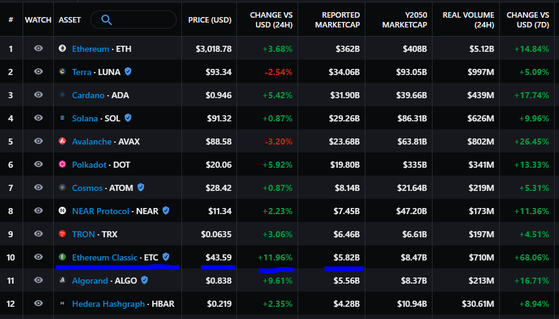Toggle watch eye for Polkadot
The height and width of the screenshot is (319, 559).
(38, 164)
